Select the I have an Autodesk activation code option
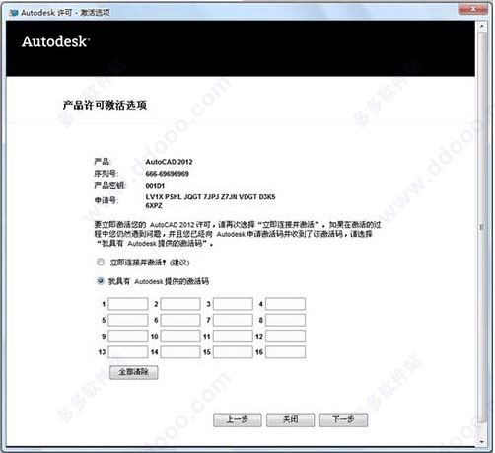The width and height of the screenshot is (495, 453). (101, 281)
